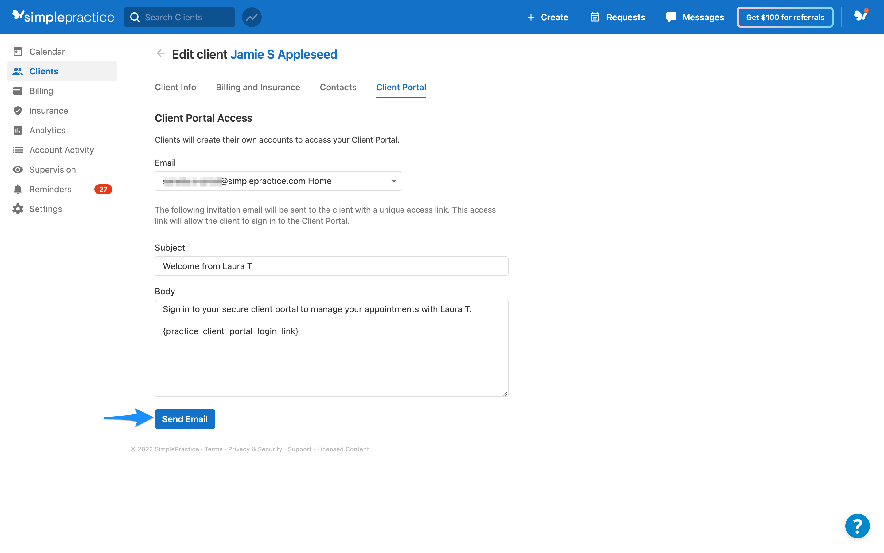Open Account Activity list icon
The width and height of the screenshot is (884, 553).
[18, 150]
